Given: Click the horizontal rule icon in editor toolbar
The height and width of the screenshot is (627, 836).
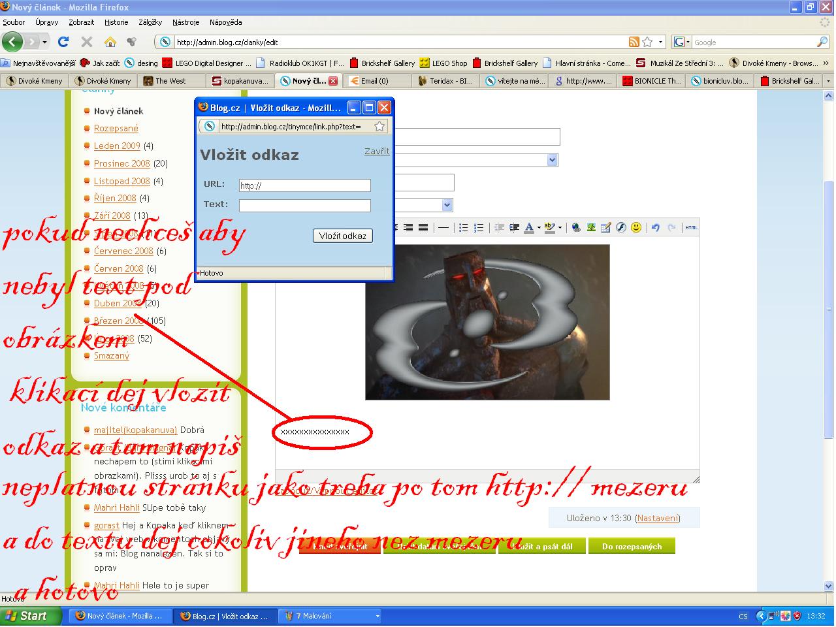Looking at the screenshot, I should [443, 227].
